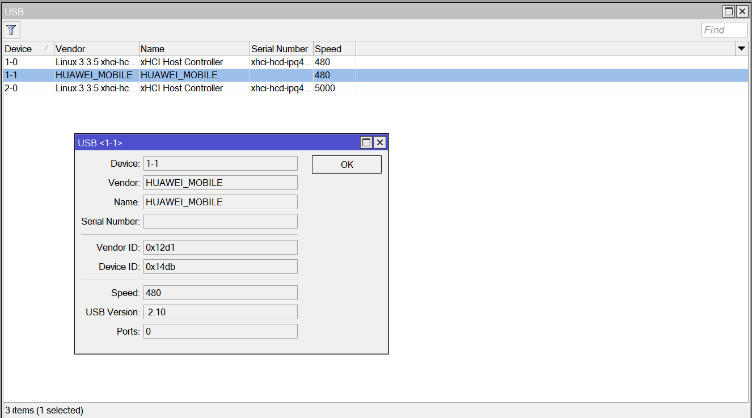
Task: Click the Device ID field 0x14db
Action: [x=220, y=267]
